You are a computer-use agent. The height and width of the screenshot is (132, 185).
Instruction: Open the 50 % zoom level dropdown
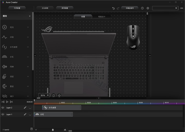[x=44, y=95]
